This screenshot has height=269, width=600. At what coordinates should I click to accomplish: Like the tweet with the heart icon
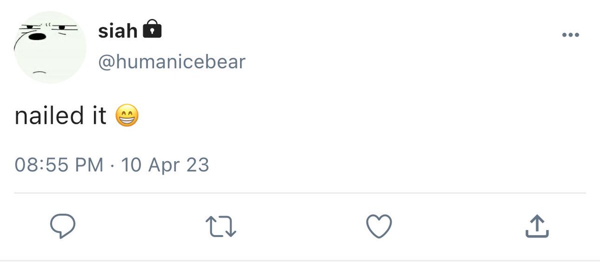[x=379, y=227]
